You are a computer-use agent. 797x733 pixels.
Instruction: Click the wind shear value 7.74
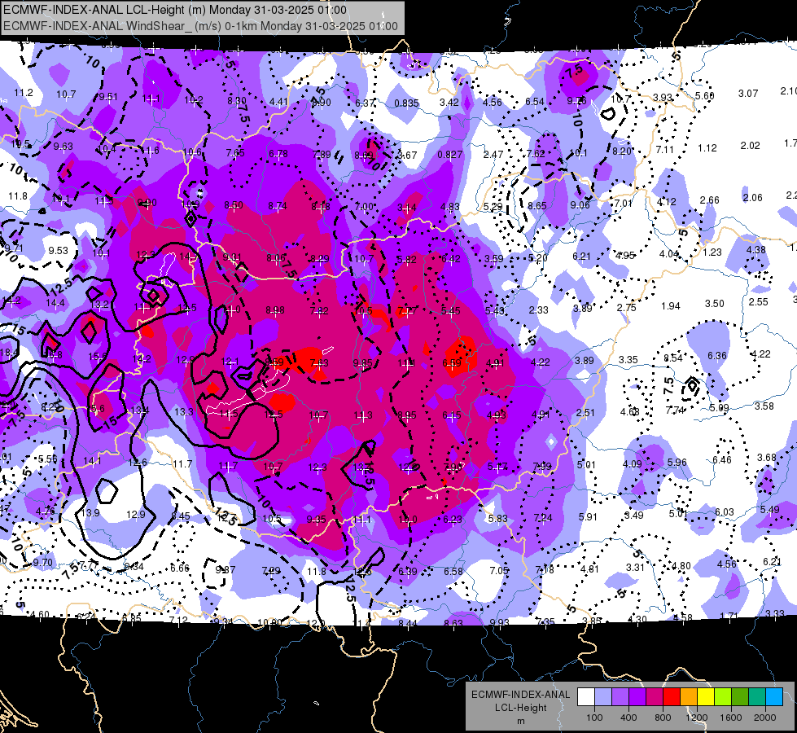coord(675,410)
